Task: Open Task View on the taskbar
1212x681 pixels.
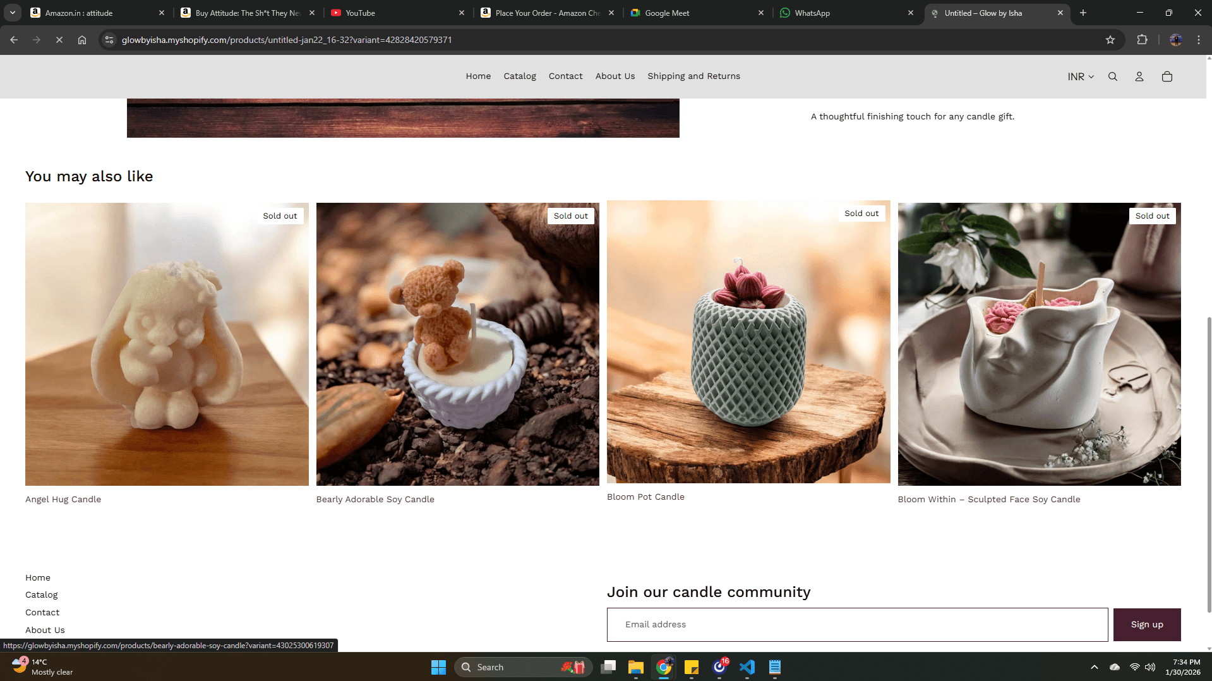Action: [x=608, y=667]
